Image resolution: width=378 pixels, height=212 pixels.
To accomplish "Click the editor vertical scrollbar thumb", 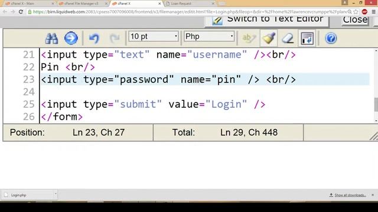I will pos(376,105).
